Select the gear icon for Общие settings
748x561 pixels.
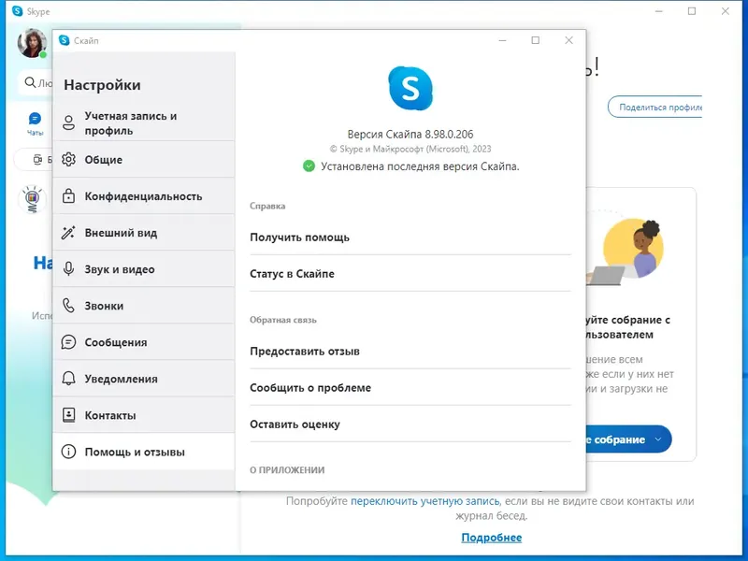click(71, 160)
